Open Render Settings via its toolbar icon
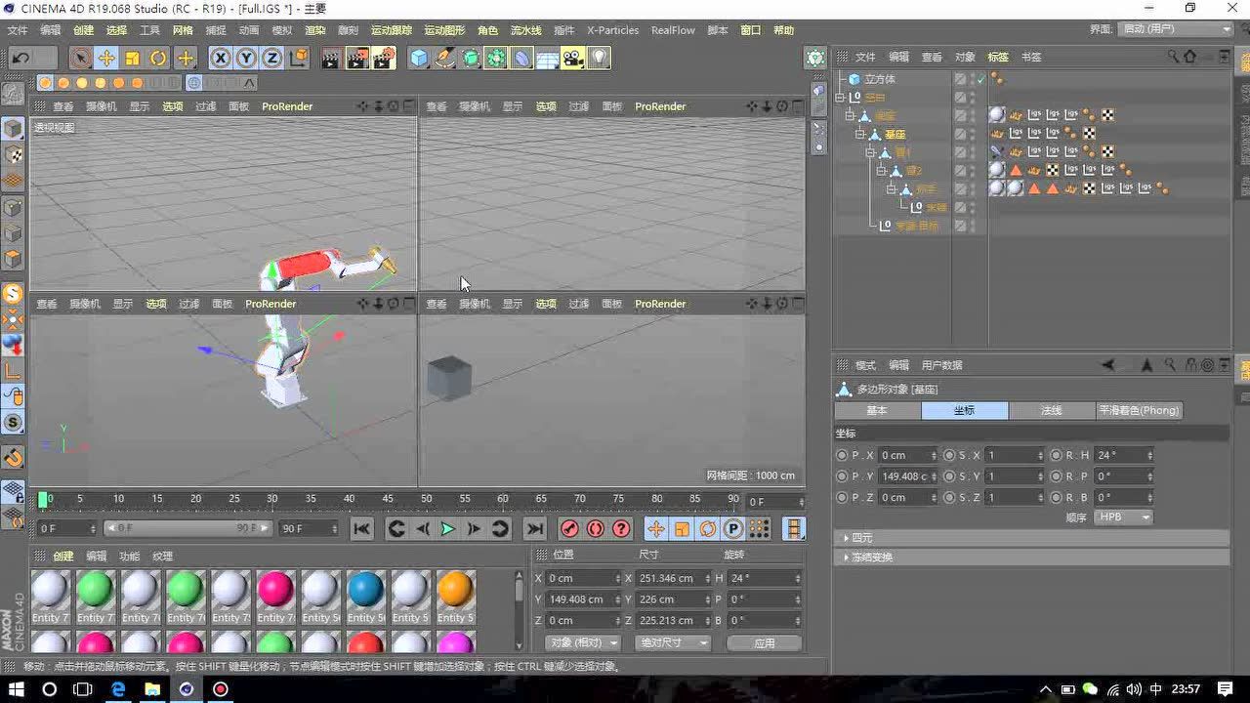Viewport: 1250px width, 703px height. click(x=384, y=59)
